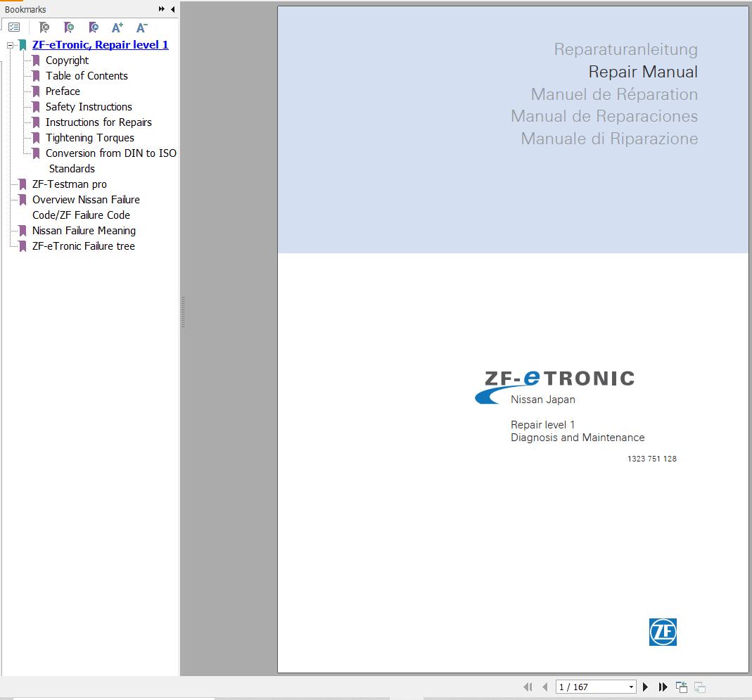Click the Nissan Japan text
This screenshot has height=700, width=752.
(543, 400)
